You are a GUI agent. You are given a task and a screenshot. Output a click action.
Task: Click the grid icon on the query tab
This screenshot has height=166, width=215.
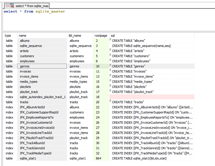[7, 6]
